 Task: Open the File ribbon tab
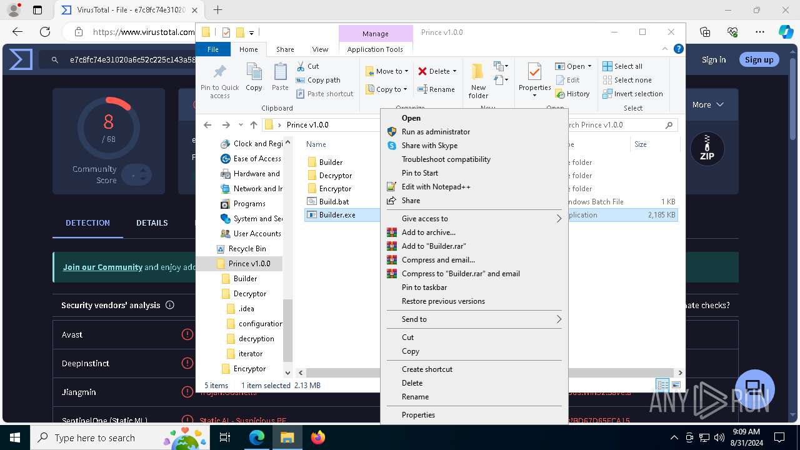(213, 49)
